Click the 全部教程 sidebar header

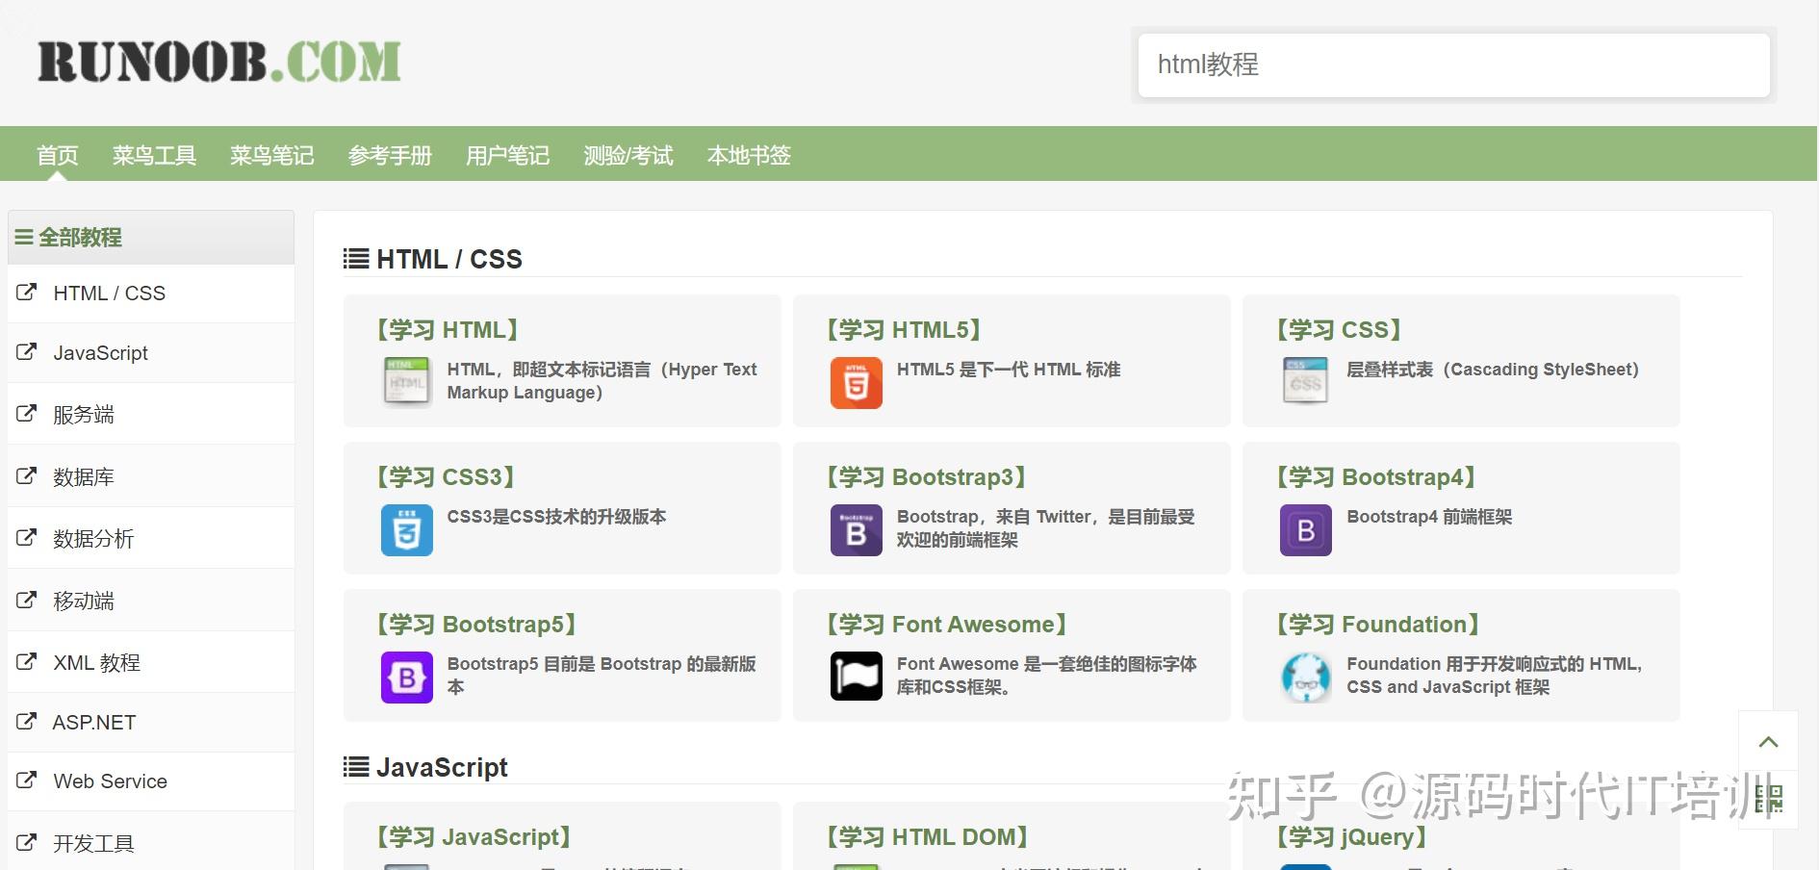[151, 237]
